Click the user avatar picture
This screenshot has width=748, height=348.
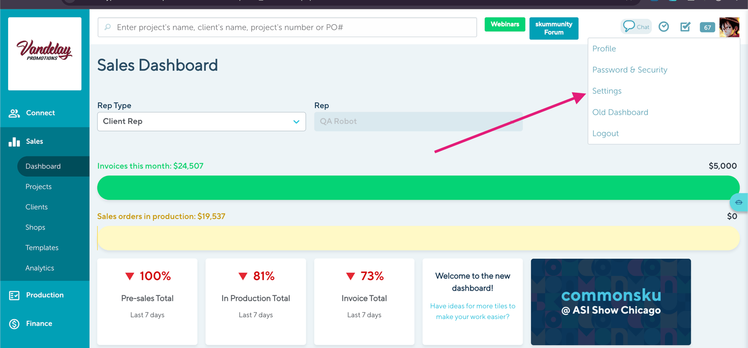click(729, 27)
